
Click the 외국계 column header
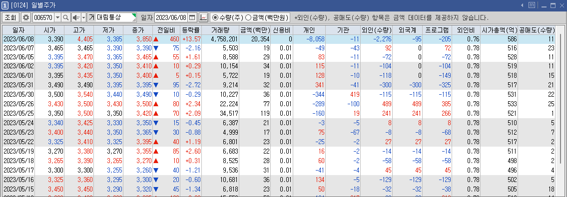(408, 30)
